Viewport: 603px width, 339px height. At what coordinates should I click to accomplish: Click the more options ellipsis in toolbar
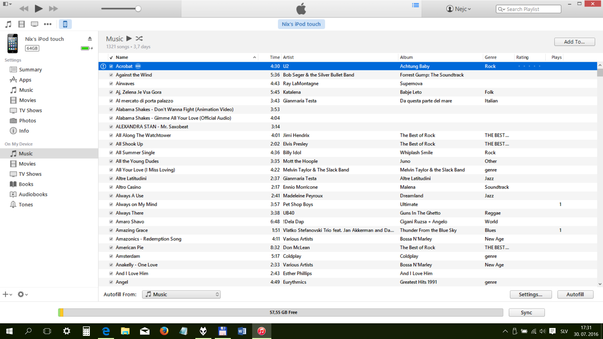pos(47,24)
